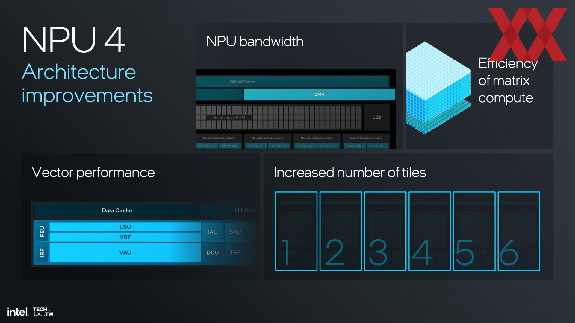The height and width of the screenshot is (323, 575).
Task: Select the IAU block
Action: tap(213, 232)
